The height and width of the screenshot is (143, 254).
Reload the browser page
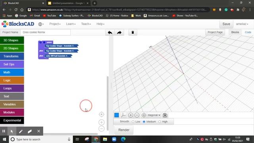(16, 10)
